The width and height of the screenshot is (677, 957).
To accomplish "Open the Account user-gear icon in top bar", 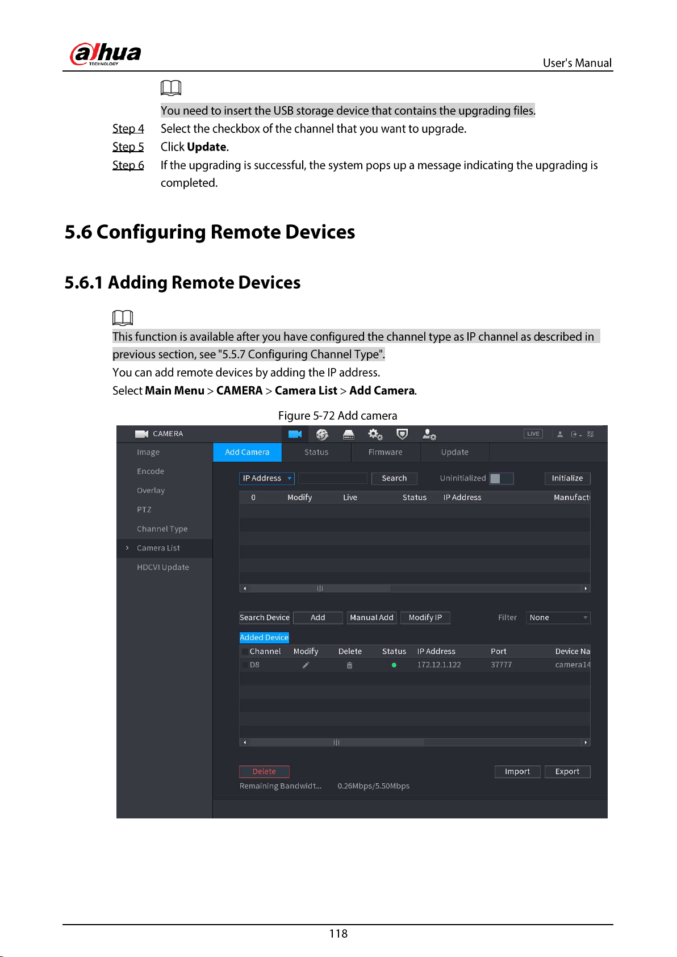I will [x=429, y=434].
